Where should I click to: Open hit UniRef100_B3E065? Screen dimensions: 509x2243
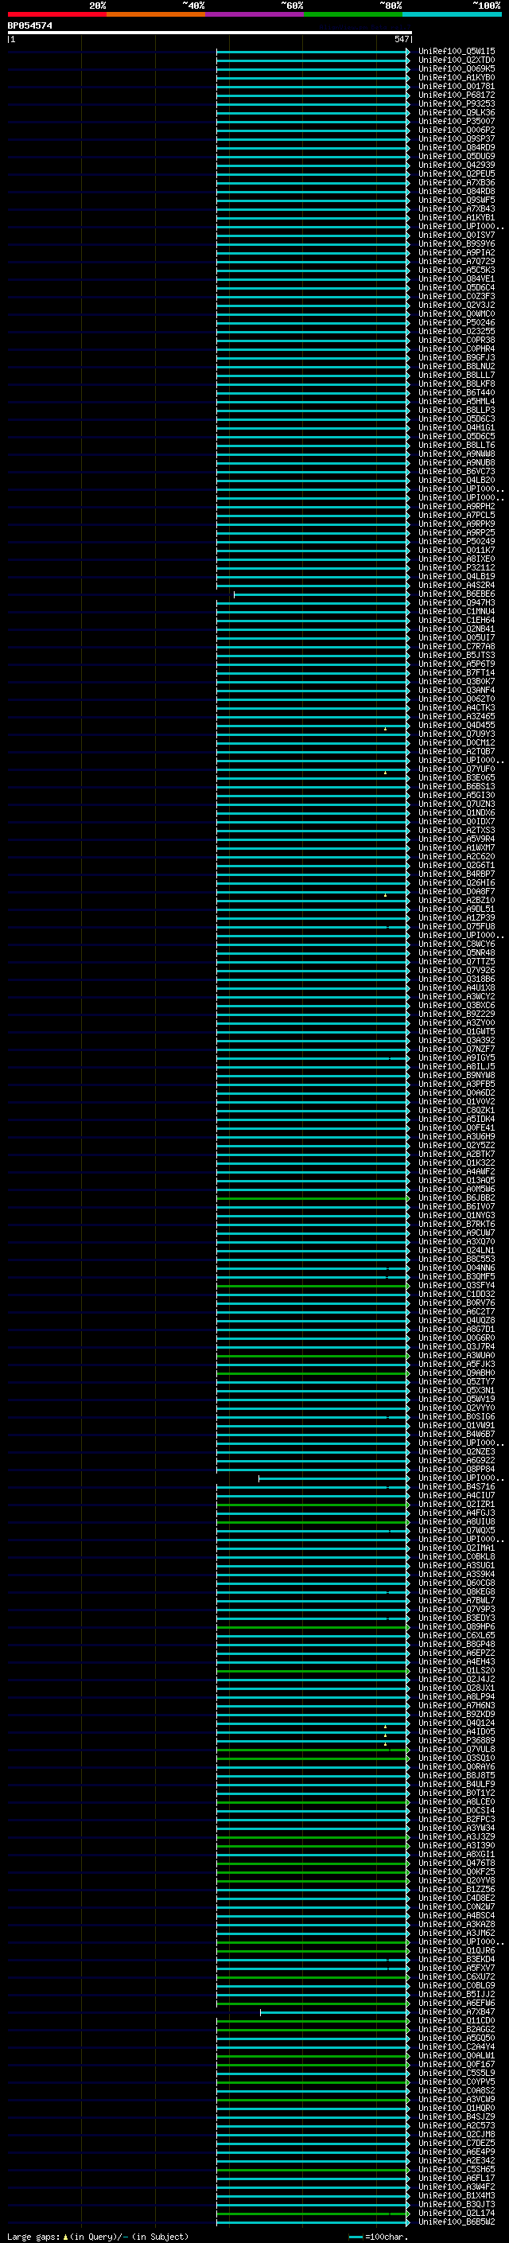click(457, 777)
